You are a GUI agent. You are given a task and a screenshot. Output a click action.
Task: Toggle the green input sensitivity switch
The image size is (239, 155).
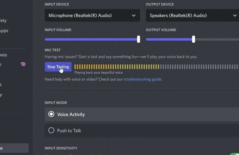pyautogui.click(x=235, y=154)
